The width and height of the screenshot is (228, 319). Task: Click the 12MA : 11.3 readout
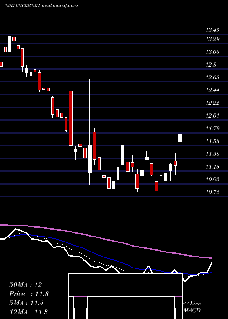coord(28,312)
